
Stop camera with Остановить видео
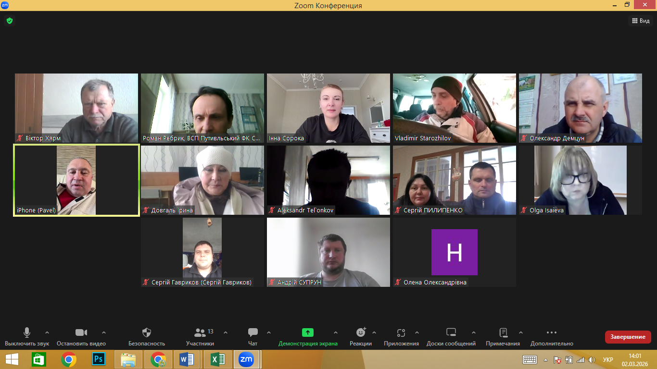[81, 332]
